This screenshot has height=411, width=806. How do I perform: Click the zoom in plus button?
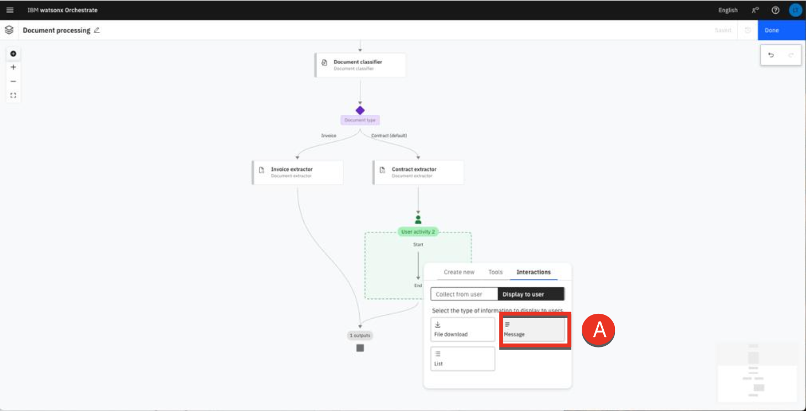click(13, 67)
